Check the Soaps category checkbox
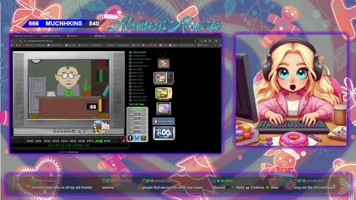 pos(130,86)
